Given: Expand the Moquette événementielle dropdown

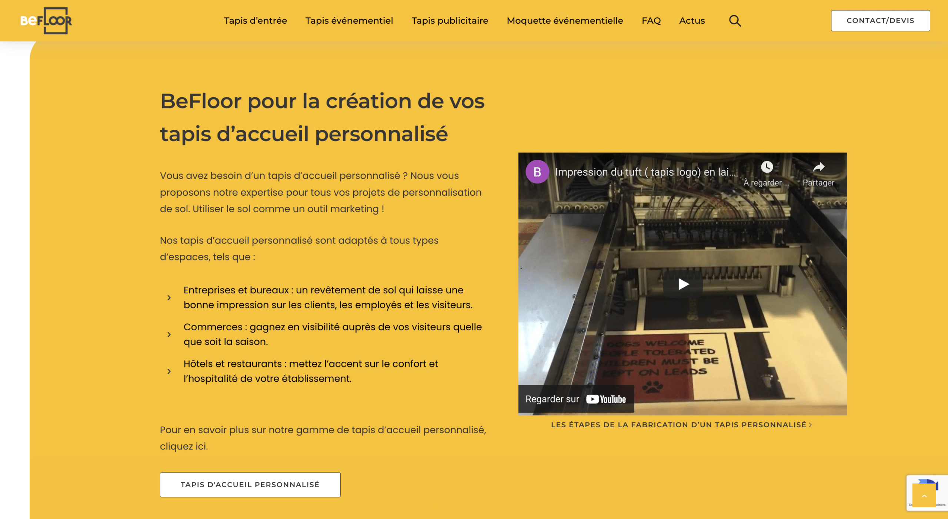Looking at the screenshot, I should (564, 21).
